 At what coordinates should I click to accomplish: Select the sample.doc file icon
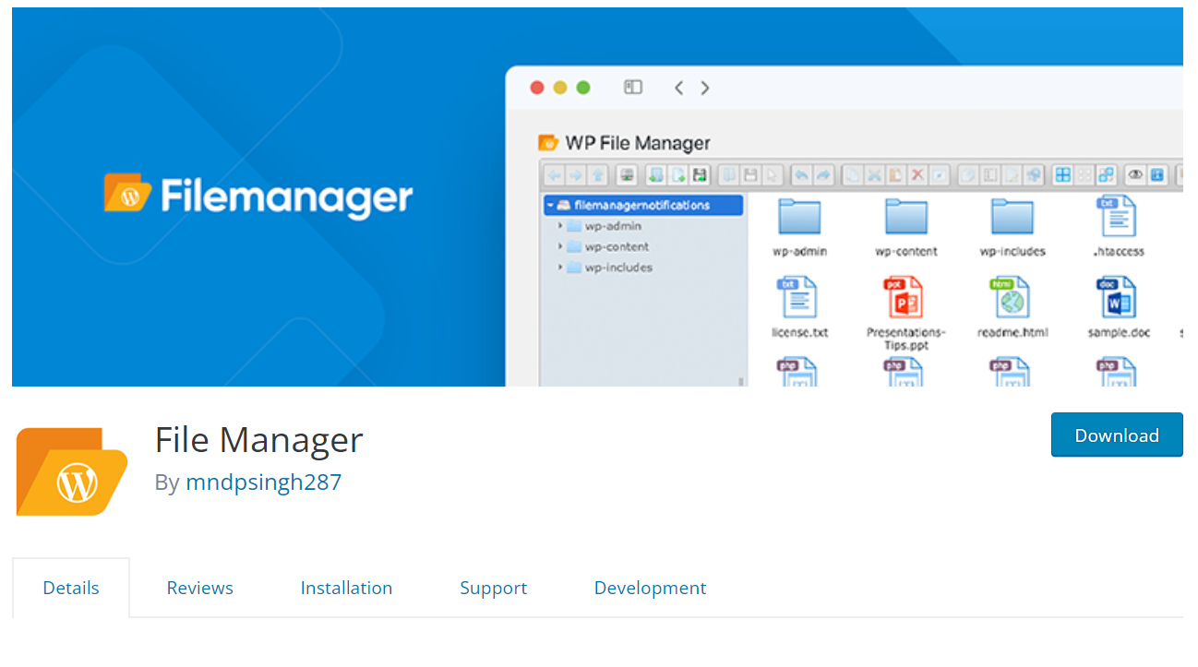click(1117, 297)
